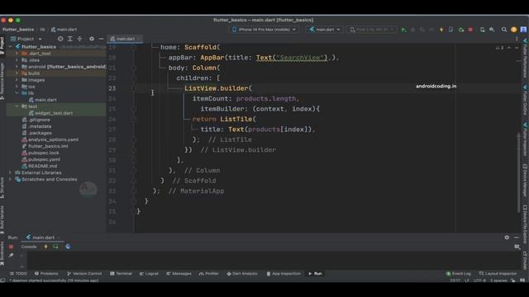Select analysis_options.yaml file
Viewport: 529px width, 297px height.
coord(50,139)
